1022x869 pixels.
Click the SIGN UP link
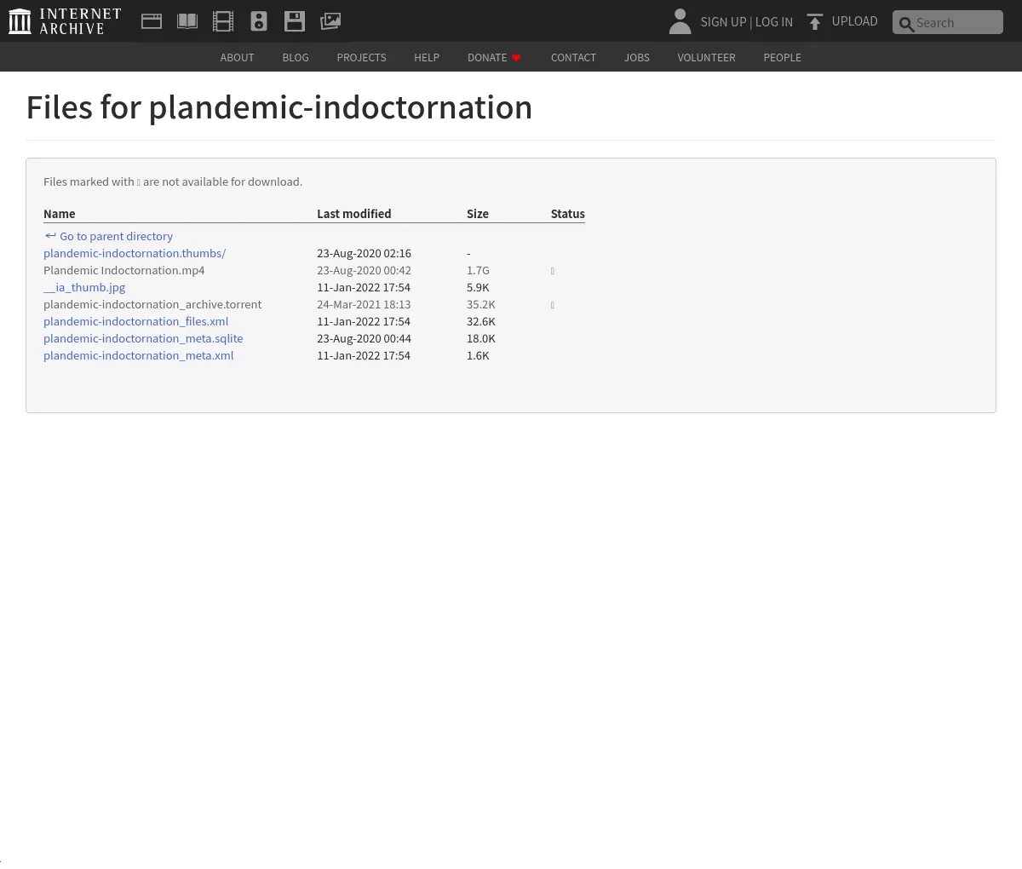723,22
